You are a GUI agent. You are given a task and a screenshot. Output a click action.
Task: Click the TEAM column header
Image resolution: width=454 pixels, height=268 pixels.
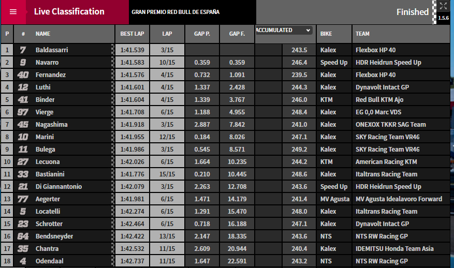[362, 34]
